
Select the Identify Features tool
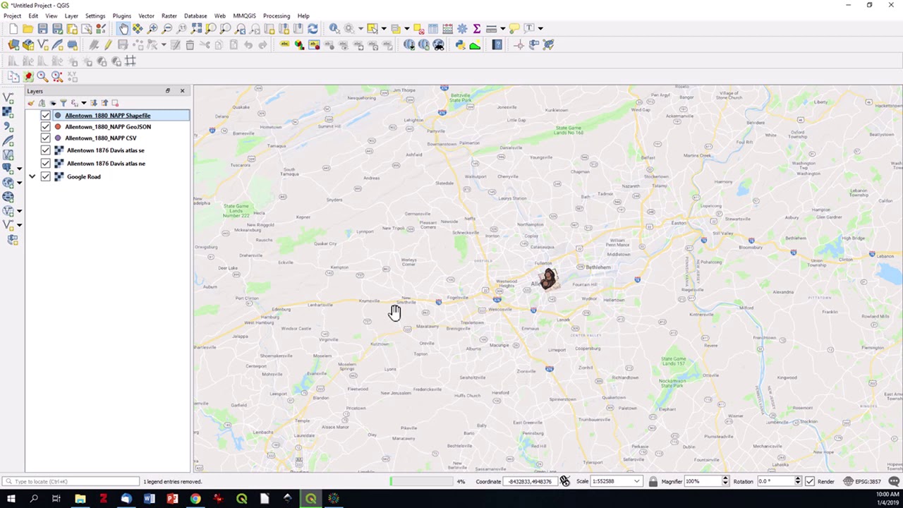334,28
